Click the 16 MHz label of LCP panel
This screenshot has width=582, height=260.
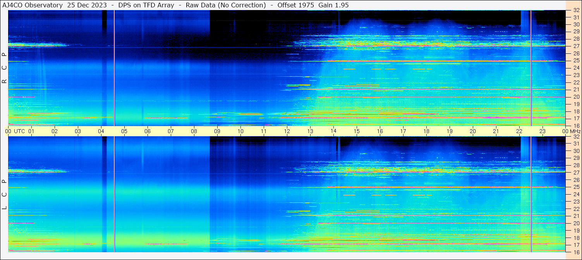pyautogui.click(x=576, y=252)
